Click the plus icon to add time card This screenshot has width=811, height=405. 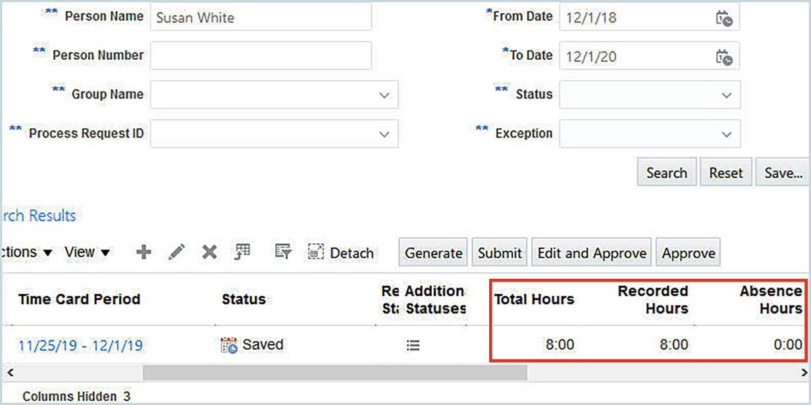pyautogui.click(x=144, y=252)
